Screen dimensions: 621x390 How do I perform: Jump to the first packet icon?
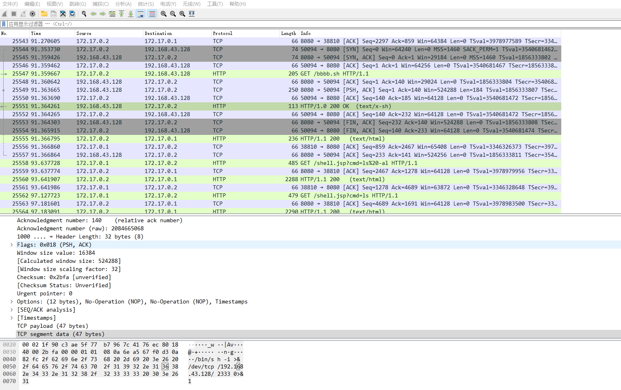pos(121,14)
